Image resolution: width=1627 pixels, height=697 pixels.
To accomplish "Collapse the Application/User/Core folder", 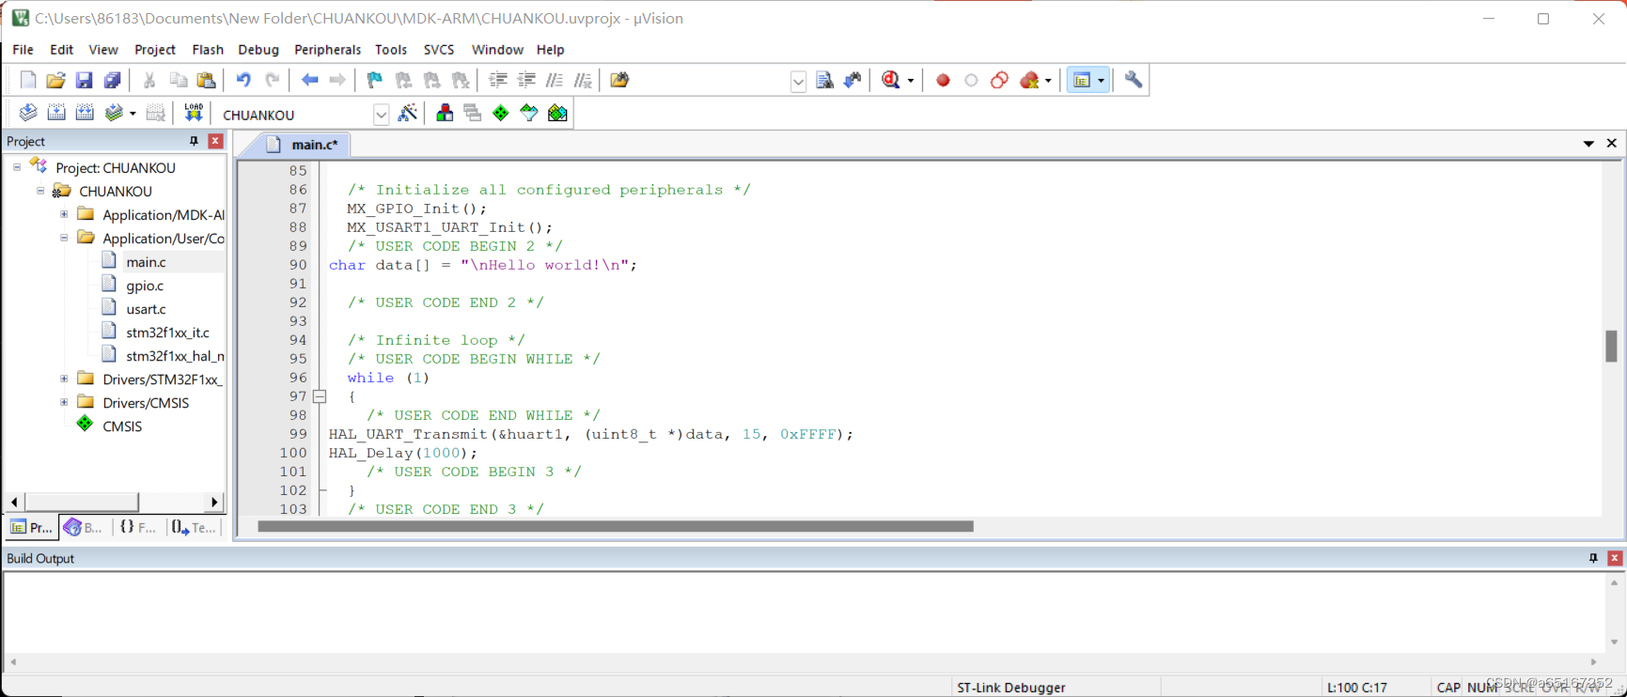I will (64, 238).
